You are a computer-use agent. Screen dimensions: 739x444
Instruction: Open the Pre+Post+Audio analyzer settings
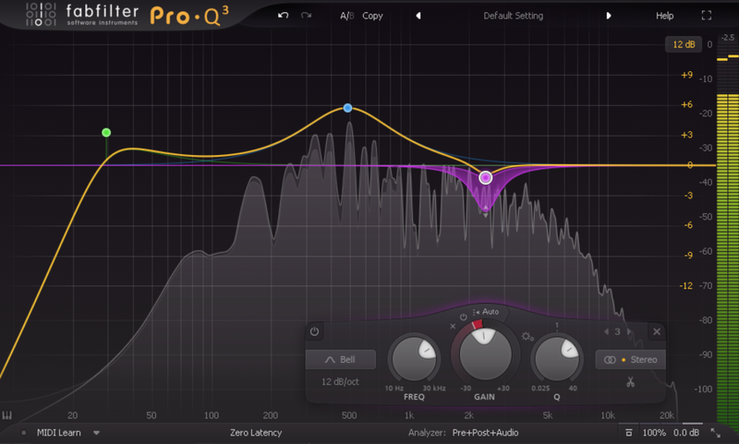[486, 432]
